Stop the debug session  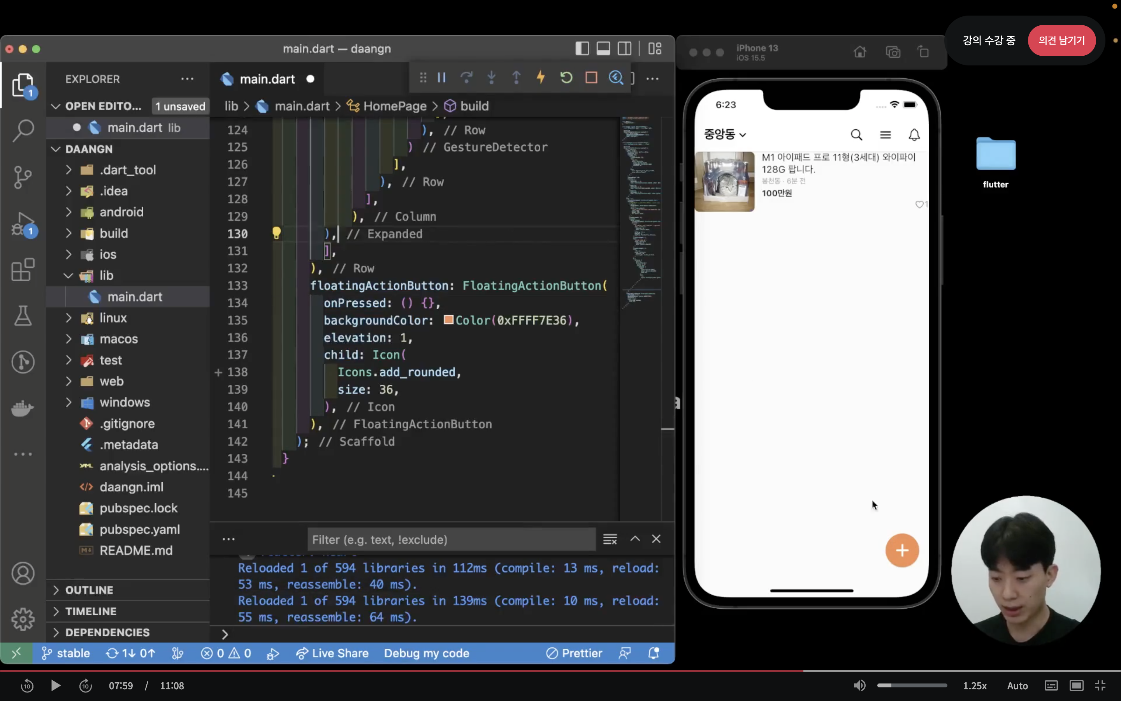click(591, 77)
